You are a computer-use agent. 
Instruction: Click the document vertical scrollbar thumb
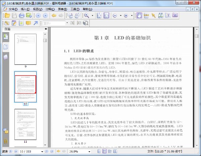(197, 36)
